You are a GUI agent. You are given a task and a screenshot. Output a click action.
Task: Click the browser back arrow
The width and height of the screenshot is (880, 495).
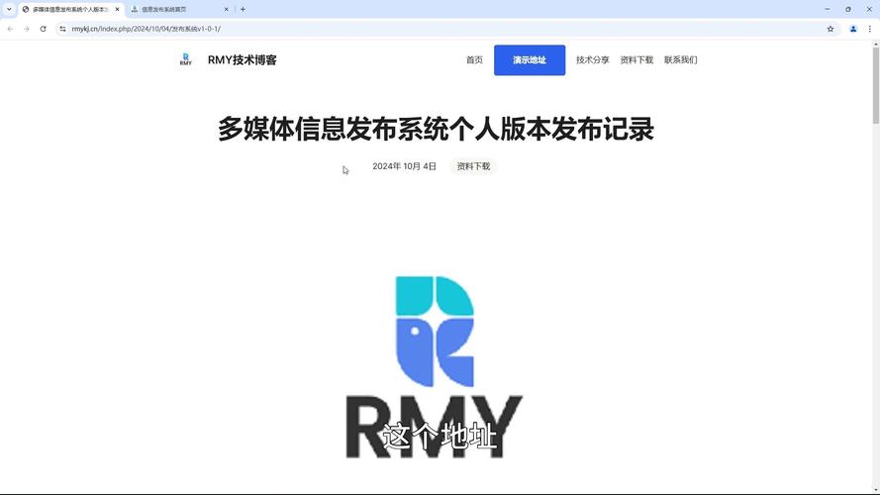pyautogui.click(x=10, y=29)
